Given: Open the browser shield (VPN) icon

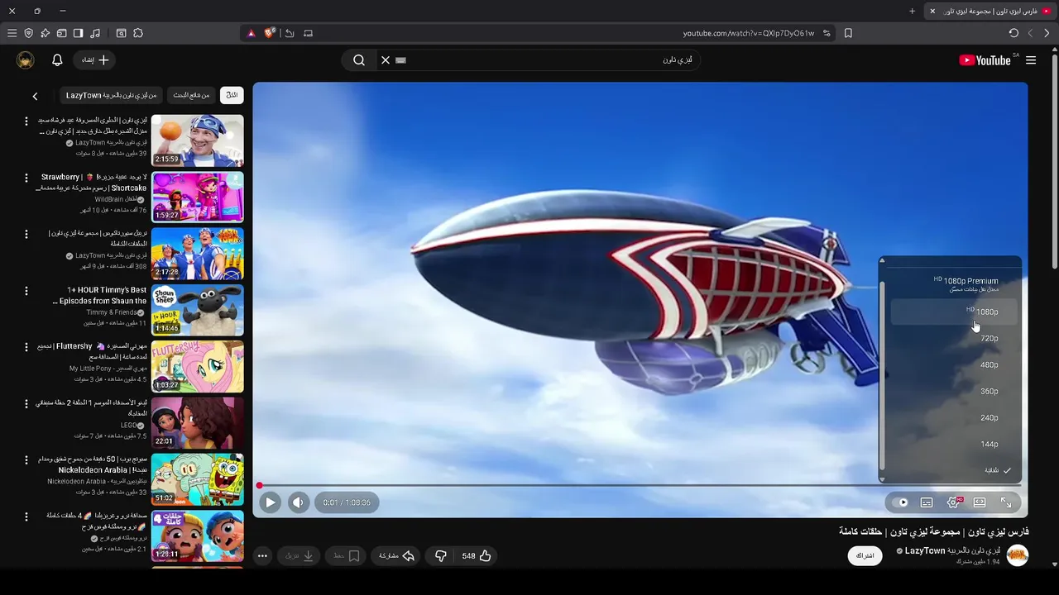Looking at the screenshot, I should click(x=28, y=33).
